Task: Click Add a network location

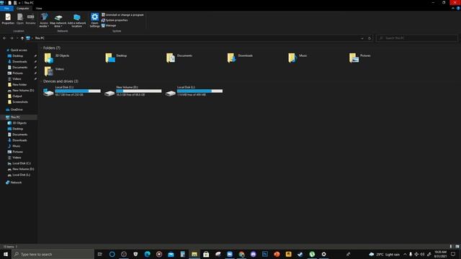Action: 77,20
